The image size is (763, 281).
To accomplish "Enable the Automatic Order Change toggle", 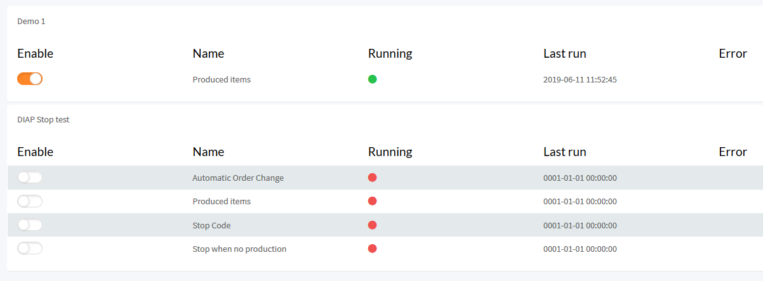I will (x=30, y=178).
